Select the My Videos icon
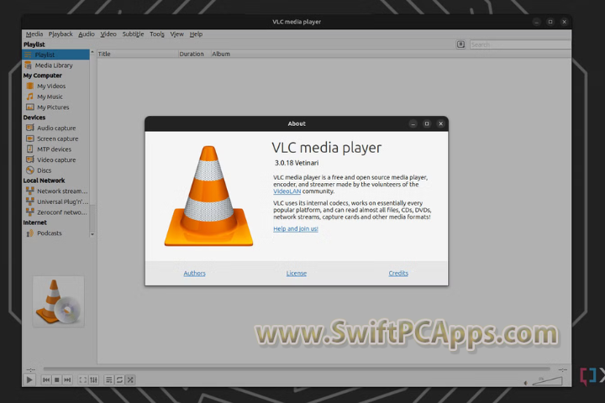605x403 pixels. pyautogui.click(x=29, y=86)
